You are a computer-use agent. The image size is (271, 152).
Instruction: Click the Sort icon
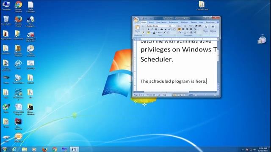(191, 33)
